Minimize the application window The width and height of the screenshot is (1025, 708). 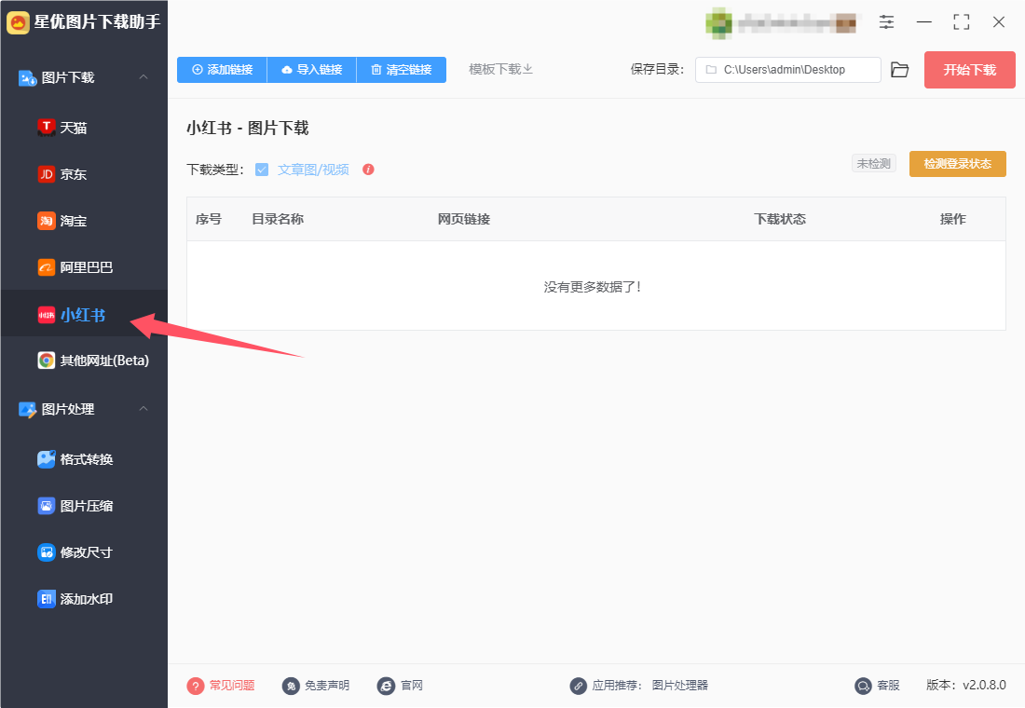pyautogui.click(x=924, y=22)
